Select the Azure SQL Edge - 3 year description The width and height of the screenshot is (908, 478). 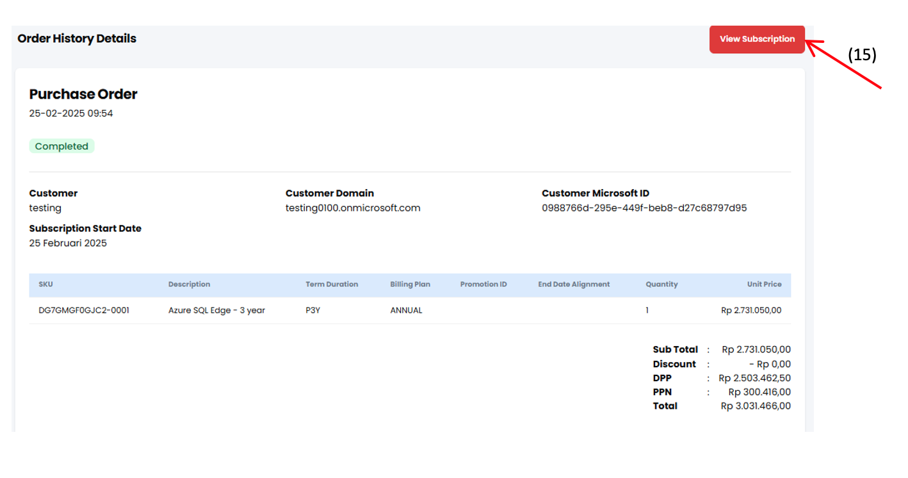coord(216,310)
